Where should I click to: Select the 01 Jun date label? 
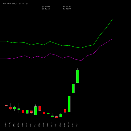(x=23, y=124)
